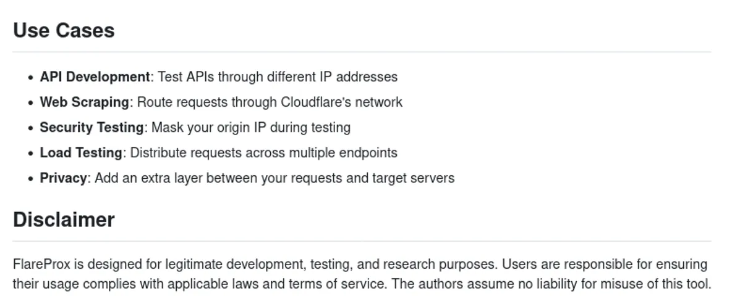This screenshot has height=296, width=732.
Task: Click the bullet before API Development
Action: [x=30, y=78]
